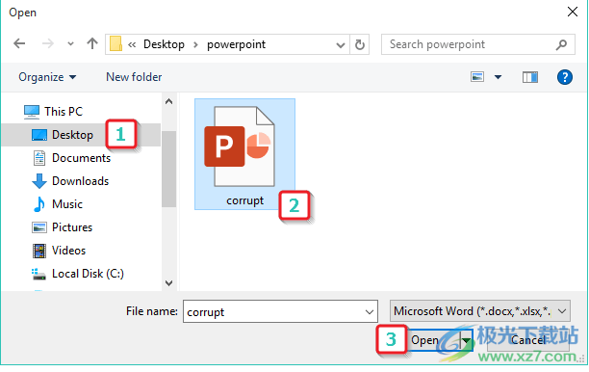This screenshot has height=372, width=589.
Task: Select Desktop in the address path
Action: tap(164, 44)
